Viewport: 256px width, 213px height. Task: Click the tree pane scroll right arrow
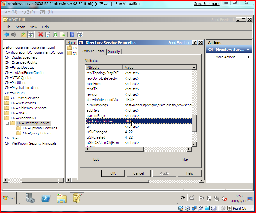point(61,180)
